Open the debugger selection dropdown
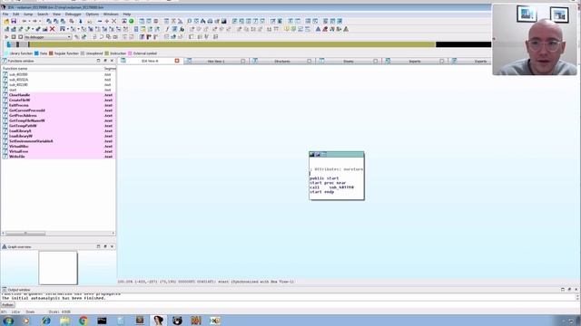Image resolution: width=581 pixels, height=326 pixels. coord(48,37)
